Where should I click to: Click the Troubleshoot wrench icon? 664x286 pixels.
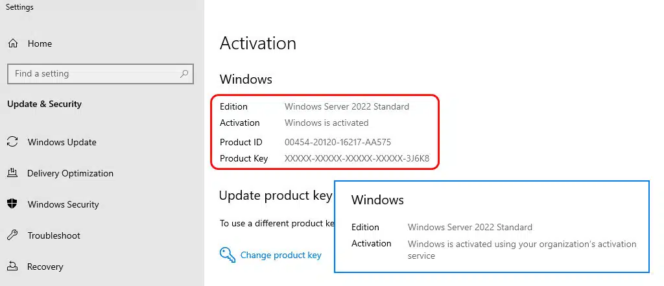pos(12,235)
